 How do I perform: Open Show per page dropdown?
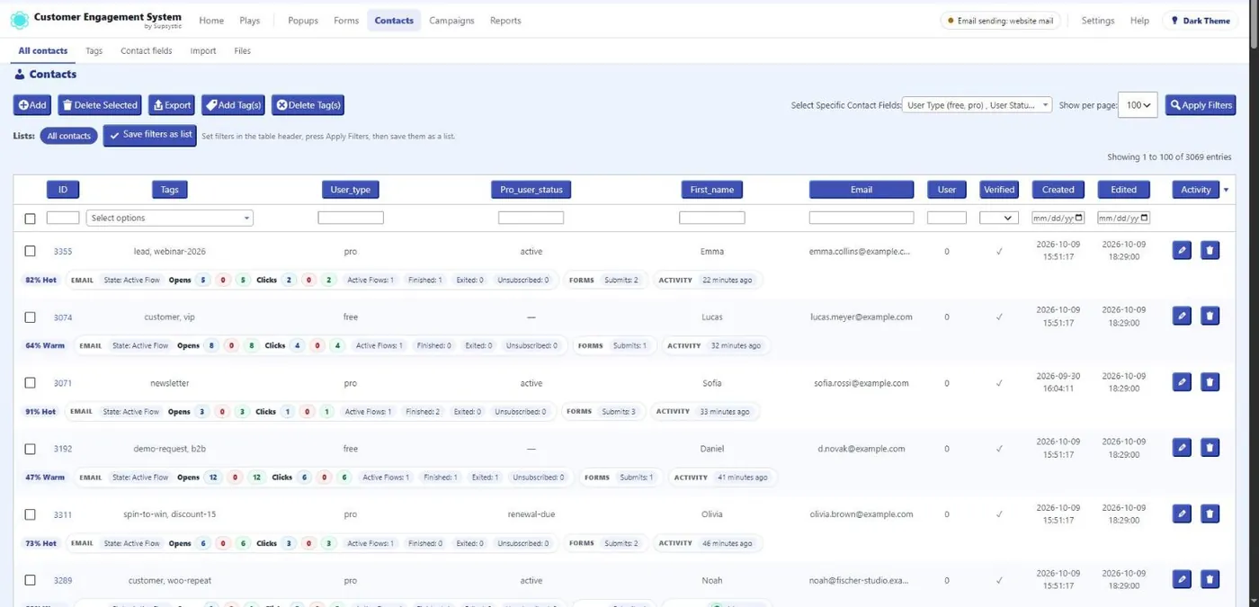[1137, 105]
